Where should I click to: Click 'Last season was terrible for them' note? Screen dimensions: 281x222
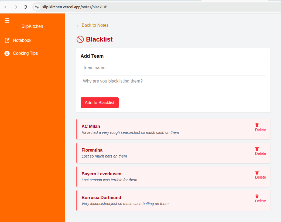click(x=109, y=180)
